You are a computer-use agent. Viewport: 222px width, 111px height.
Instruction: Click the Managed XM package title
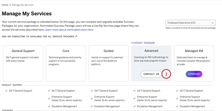point(194,51)
